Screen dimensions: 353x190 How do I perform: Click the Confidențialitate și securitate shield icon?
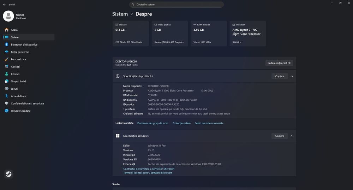click(7, 103)
